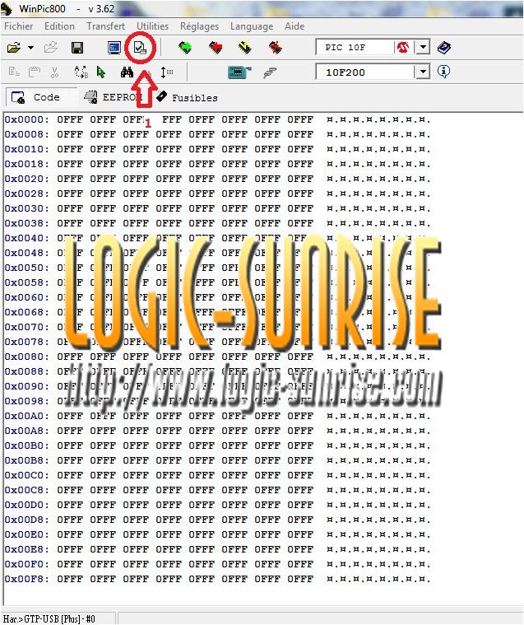This screenshot has height=625, width=524.
Task: Click address 0x0038 row label
Action: 26,223
